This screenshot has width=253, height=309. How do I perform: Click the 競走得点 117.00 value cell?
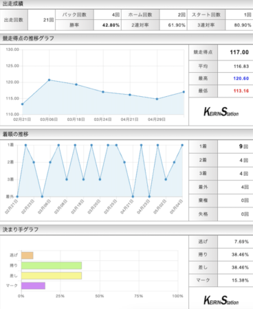[x=235, y=52]
